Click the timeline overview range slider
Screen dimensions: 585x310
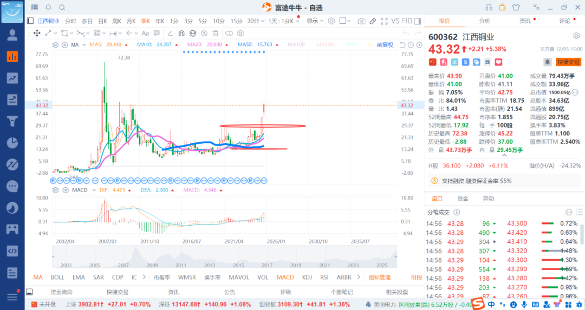click(x=224, y=257)
